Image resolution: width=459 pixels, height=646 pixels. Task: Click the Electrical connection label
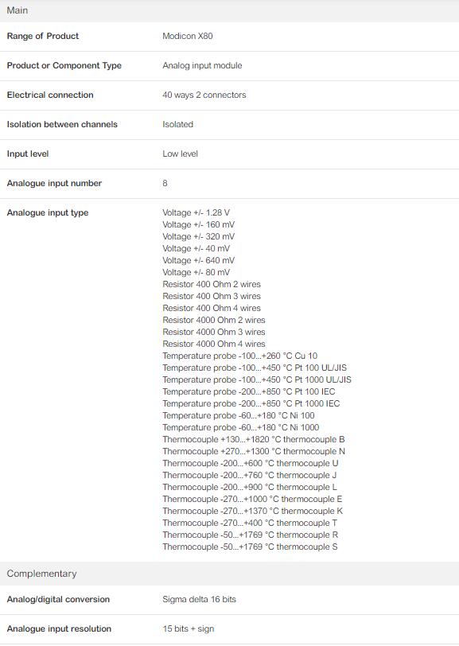[50, 95]
